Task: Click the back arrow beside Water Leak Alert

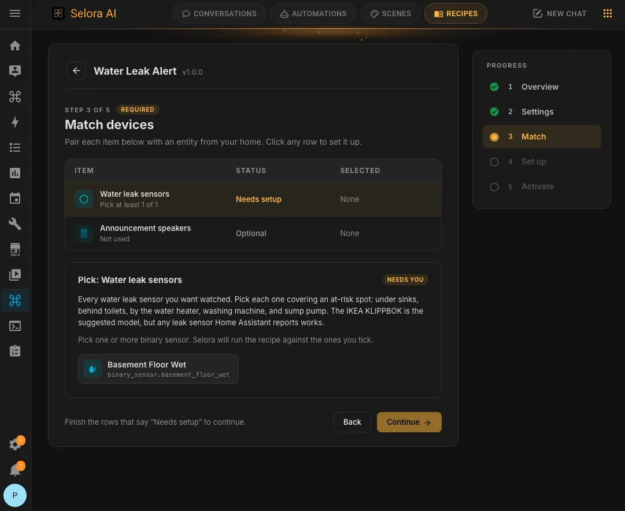Action: coord(76,71)
